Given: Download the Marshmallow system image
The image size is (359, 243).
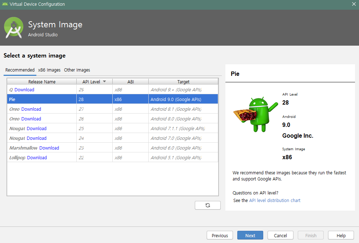Looking at the screenshot, I should pyautogui.click(x=49, y=148).
